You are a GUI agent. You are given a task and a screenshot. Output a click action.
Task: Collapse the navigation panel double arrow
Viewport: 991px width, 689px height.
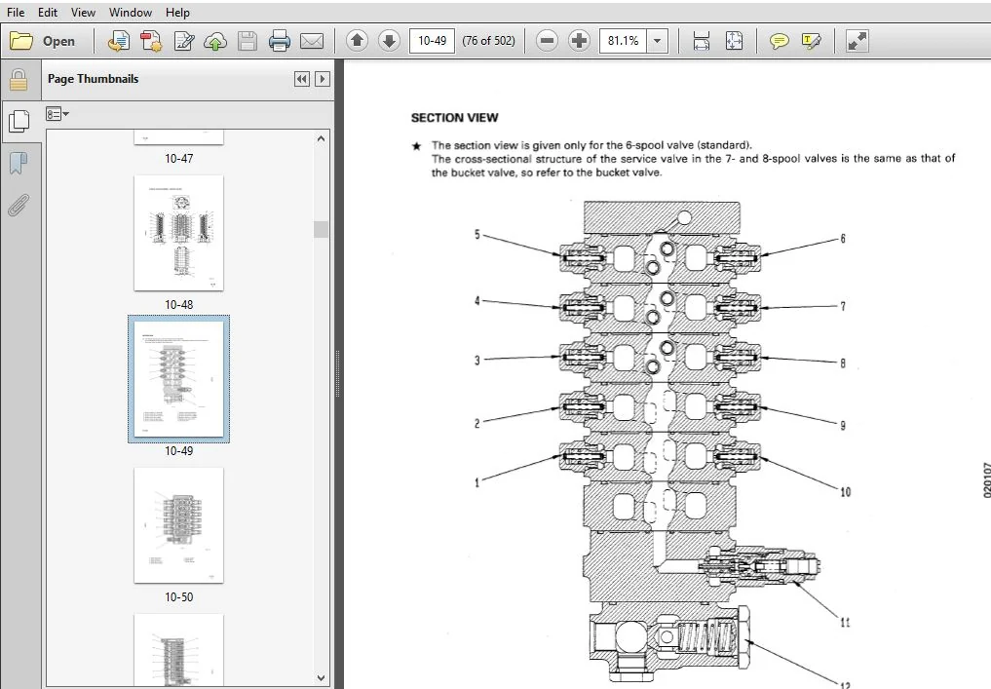(x=302, y=79)
